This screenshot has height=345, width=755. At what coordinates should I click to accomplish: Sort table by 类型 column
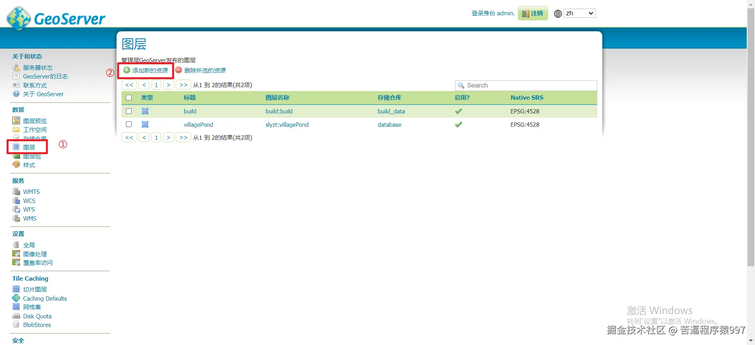point(147,98)
